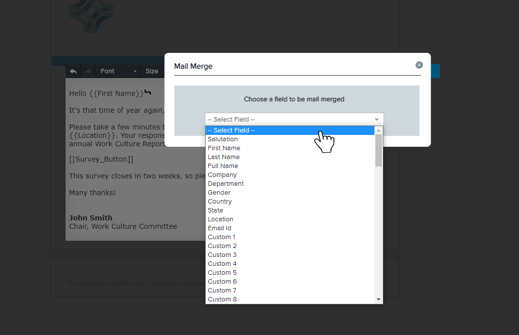Select Full Name option
Screen dimensions: 519x335
(223, 166)
